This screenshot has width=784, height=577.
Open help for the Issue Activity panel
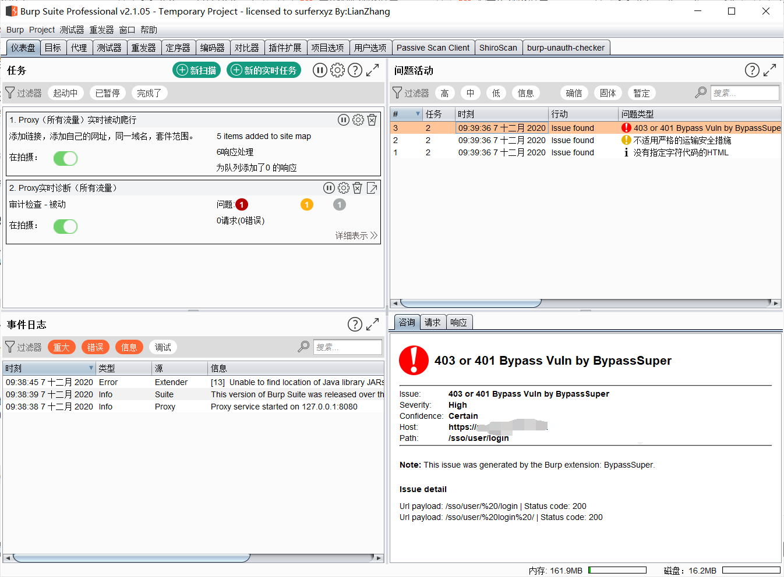(x=752, y=70)
